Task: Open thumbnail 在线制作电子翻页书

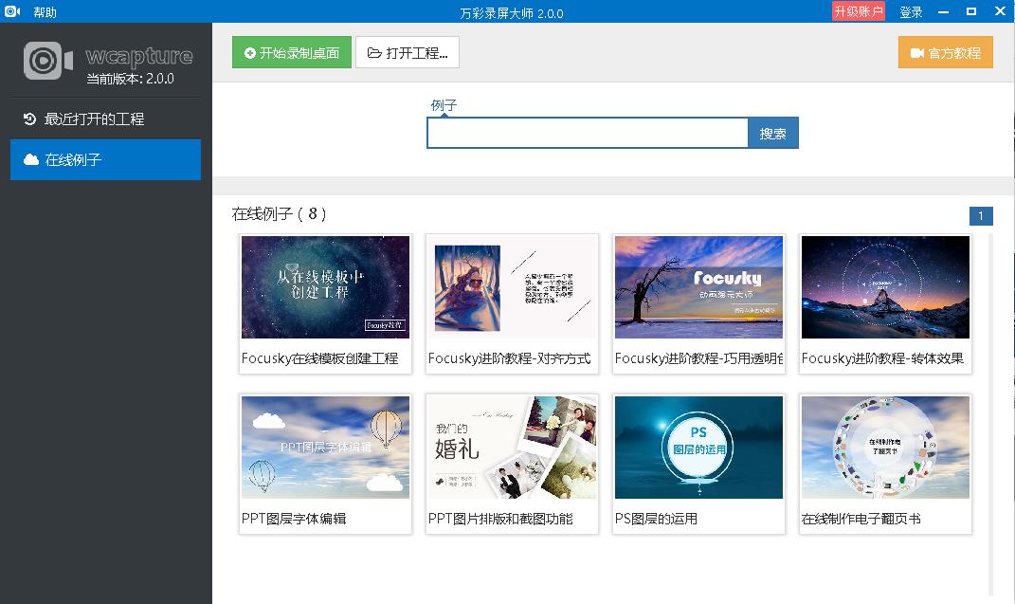Action: pyautogui.click(x=885, y=448)
